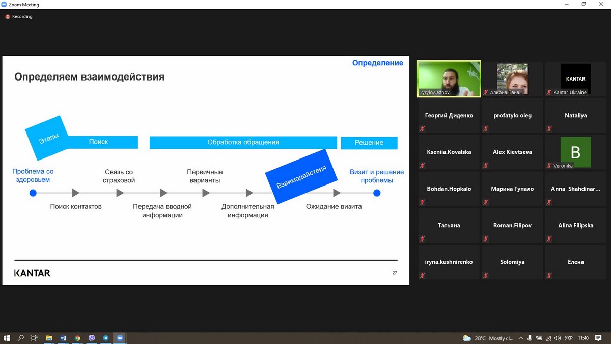Screen dimensions: 611x344
Task: Switch the УКР input language indicator
Action: coord(569,338)
